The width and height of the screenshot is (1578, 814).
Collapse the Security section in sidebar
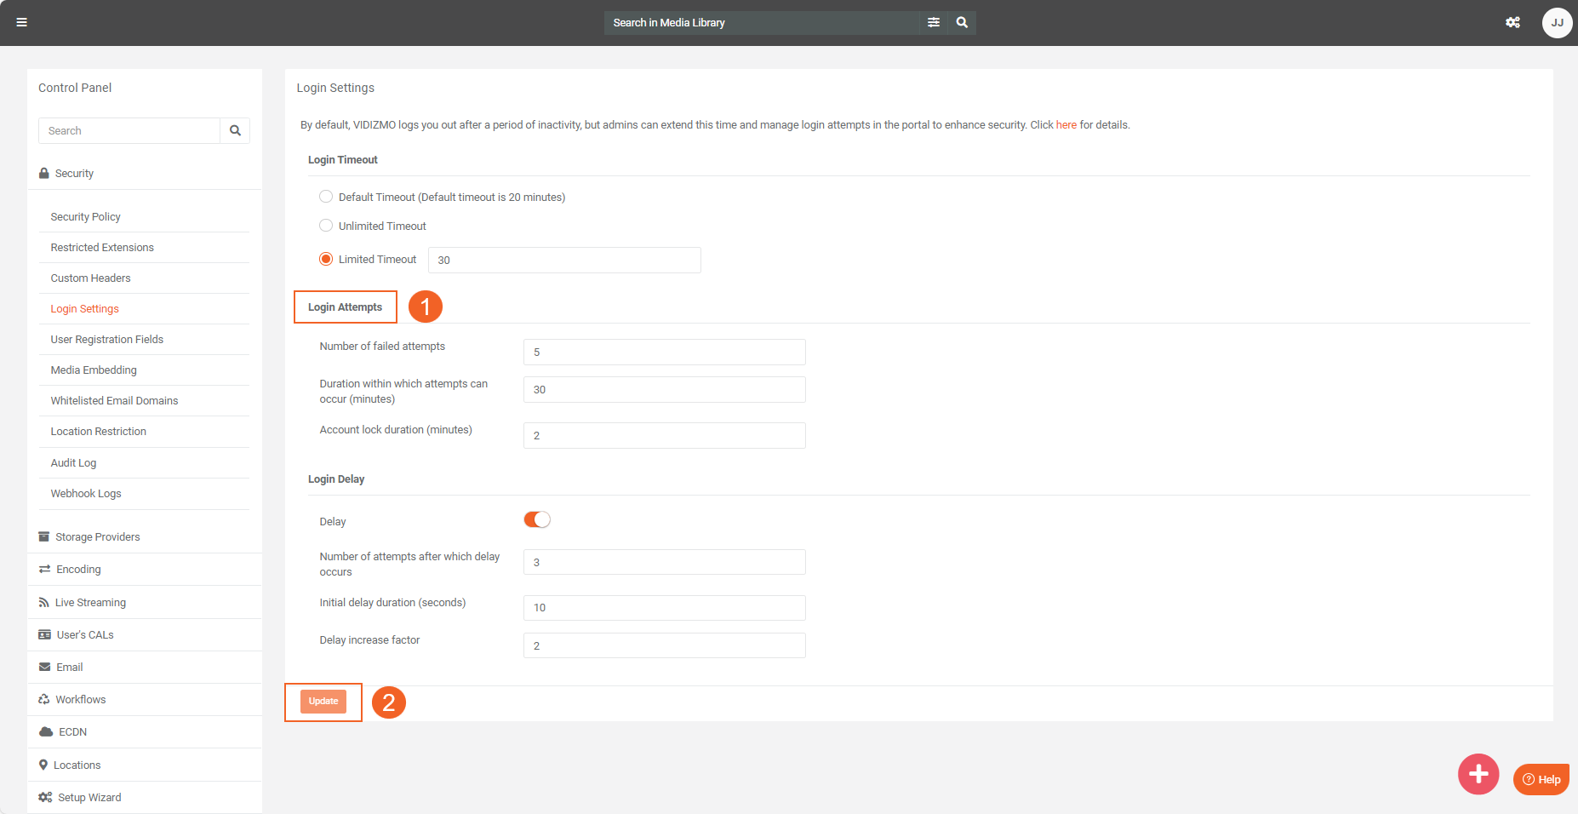click(x=74, y=174)
